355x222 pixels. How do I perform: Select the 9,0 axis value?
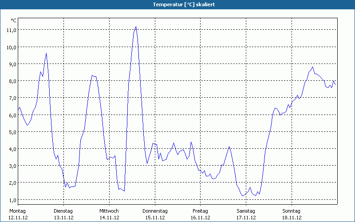pyautogui.click(x=13, y=64)
